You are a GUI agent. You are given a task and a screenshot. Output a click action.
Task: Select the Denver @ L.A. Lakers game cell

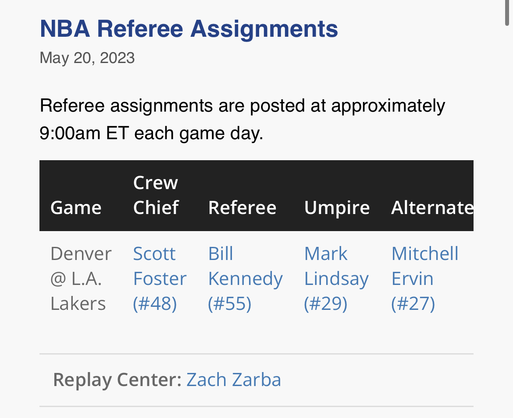click(81, 278)
